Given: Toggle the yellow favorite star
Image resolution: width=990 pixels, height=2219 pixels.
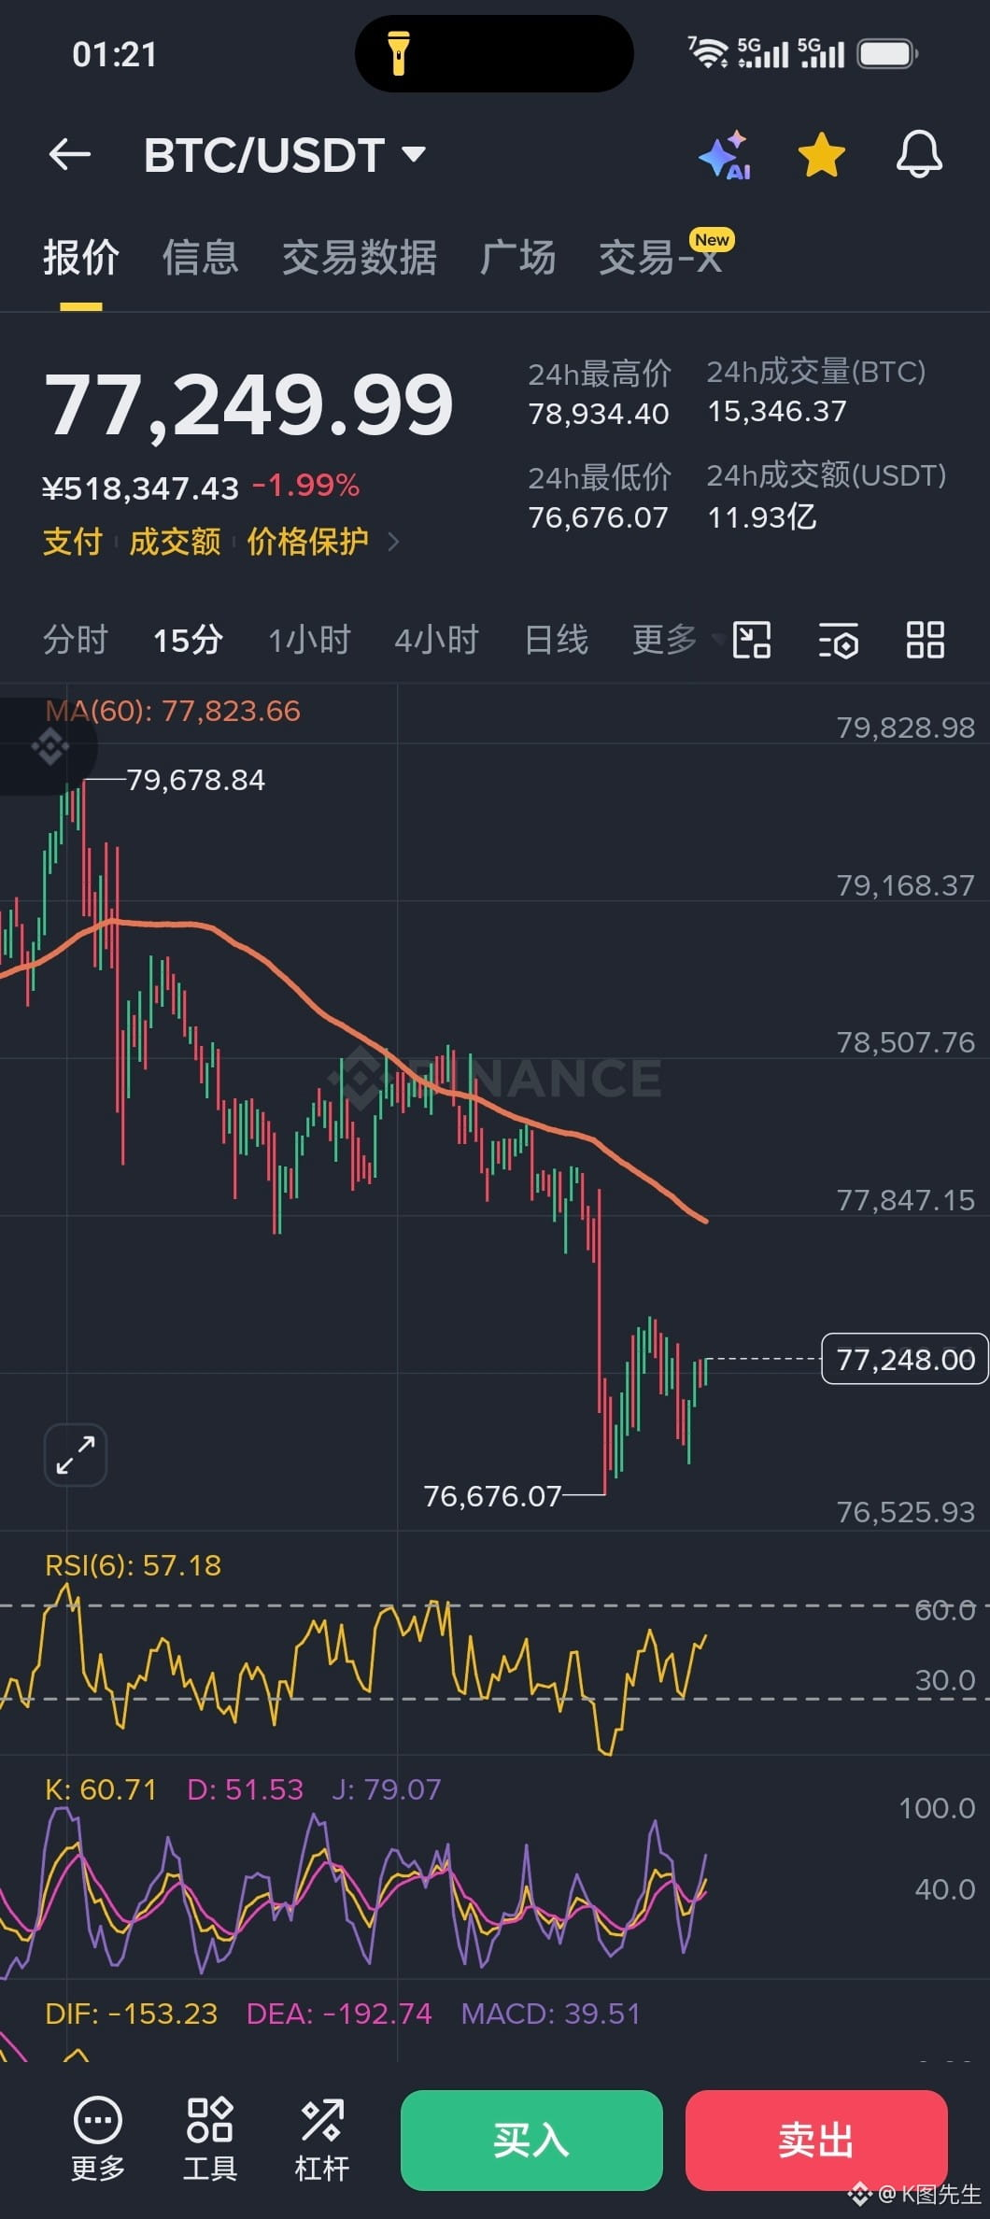Looking at the screenshot, I should click(822, 155).
